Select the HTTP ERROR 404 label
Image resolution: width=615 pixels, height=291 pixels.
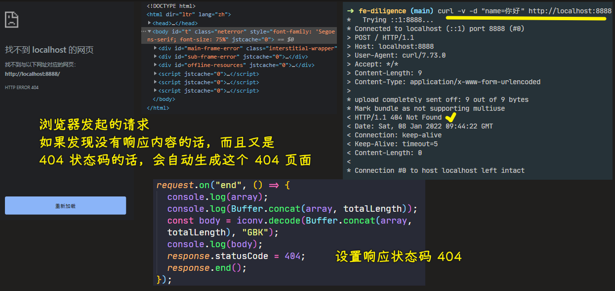[x=22, y=88]
